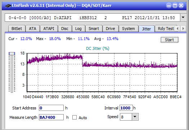Image resolution: width=189 pixels, height=130 pixels.
Task: Click the x-axis label 920F40
Action: pos(144,97)
